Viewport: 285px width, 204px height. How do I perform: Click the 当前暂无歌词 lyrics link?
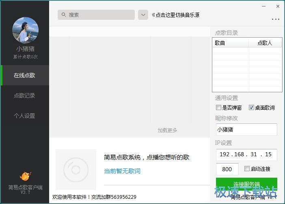click(122, 171)
